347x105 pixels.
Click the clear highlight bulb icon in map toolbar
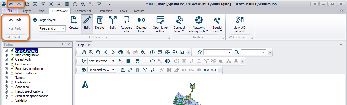click(143, 52)
